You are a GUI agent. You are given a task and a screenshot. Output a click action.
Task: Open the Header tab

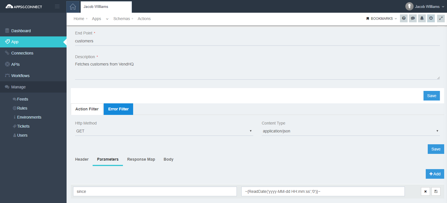click(x=82, y=159)
